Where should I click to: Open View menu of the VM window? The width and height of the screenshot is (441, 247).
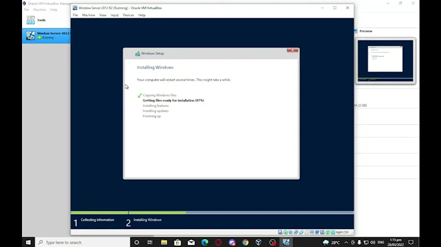tap(103, 15)
